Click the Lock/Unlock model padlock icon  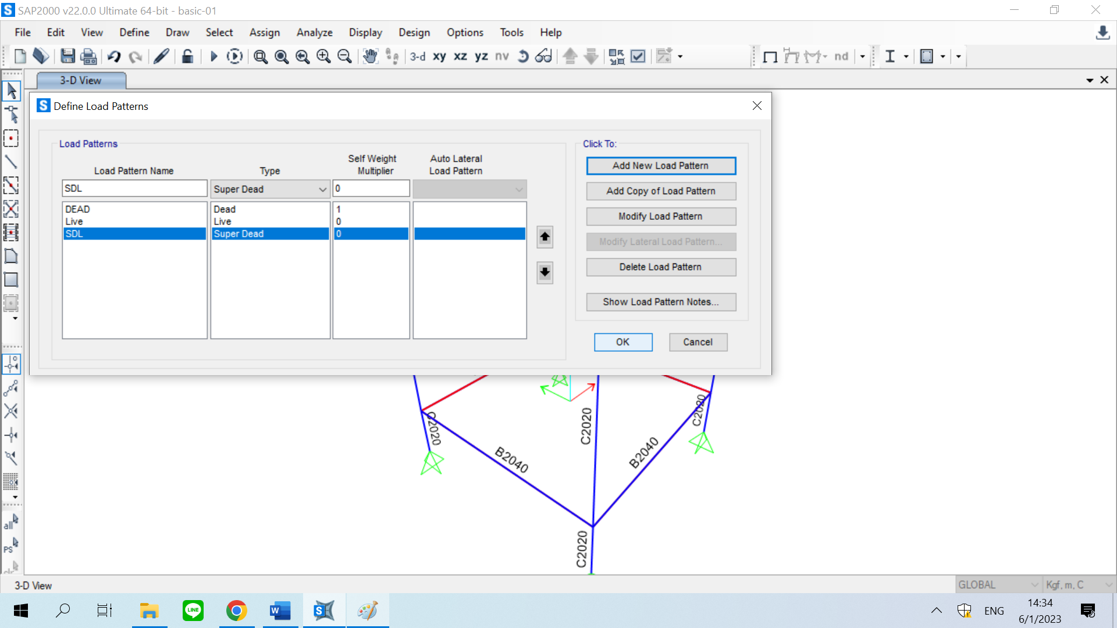[187, 56]
